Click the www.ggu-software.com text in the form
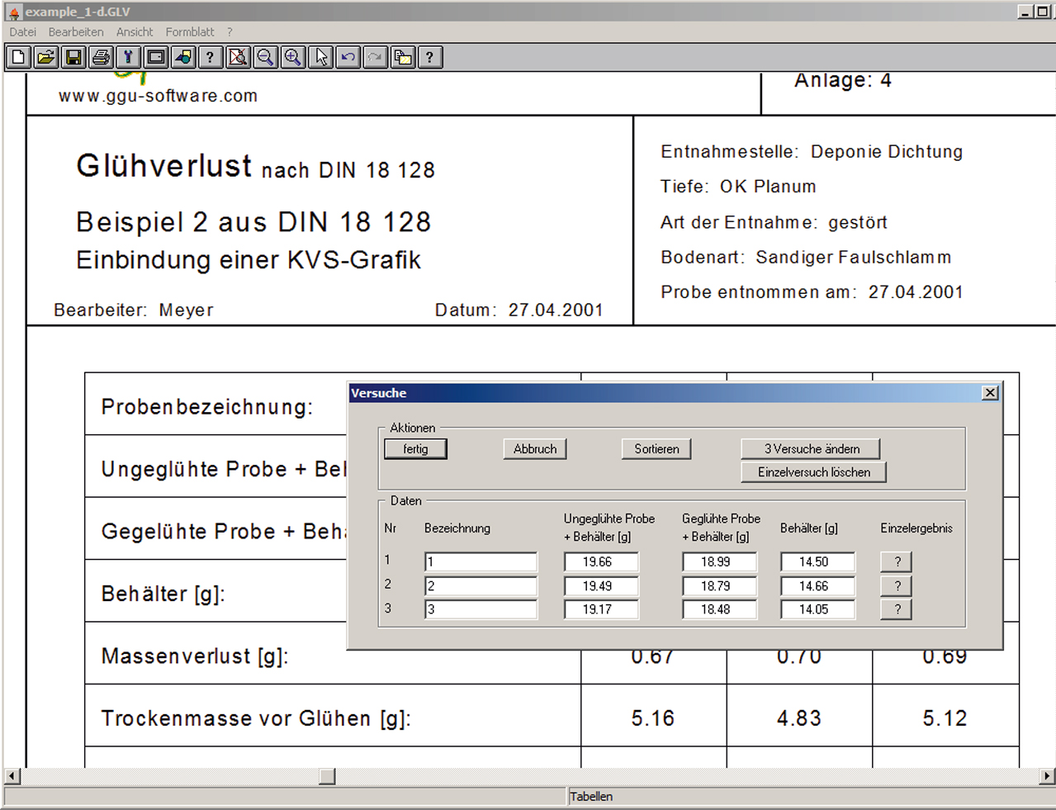This screenshot has height=810, width=1056. [x=158, y=96]
